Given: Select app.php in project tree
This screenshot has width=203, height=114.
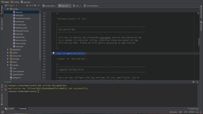Looking at the screenshot, I should pos(18,12).
